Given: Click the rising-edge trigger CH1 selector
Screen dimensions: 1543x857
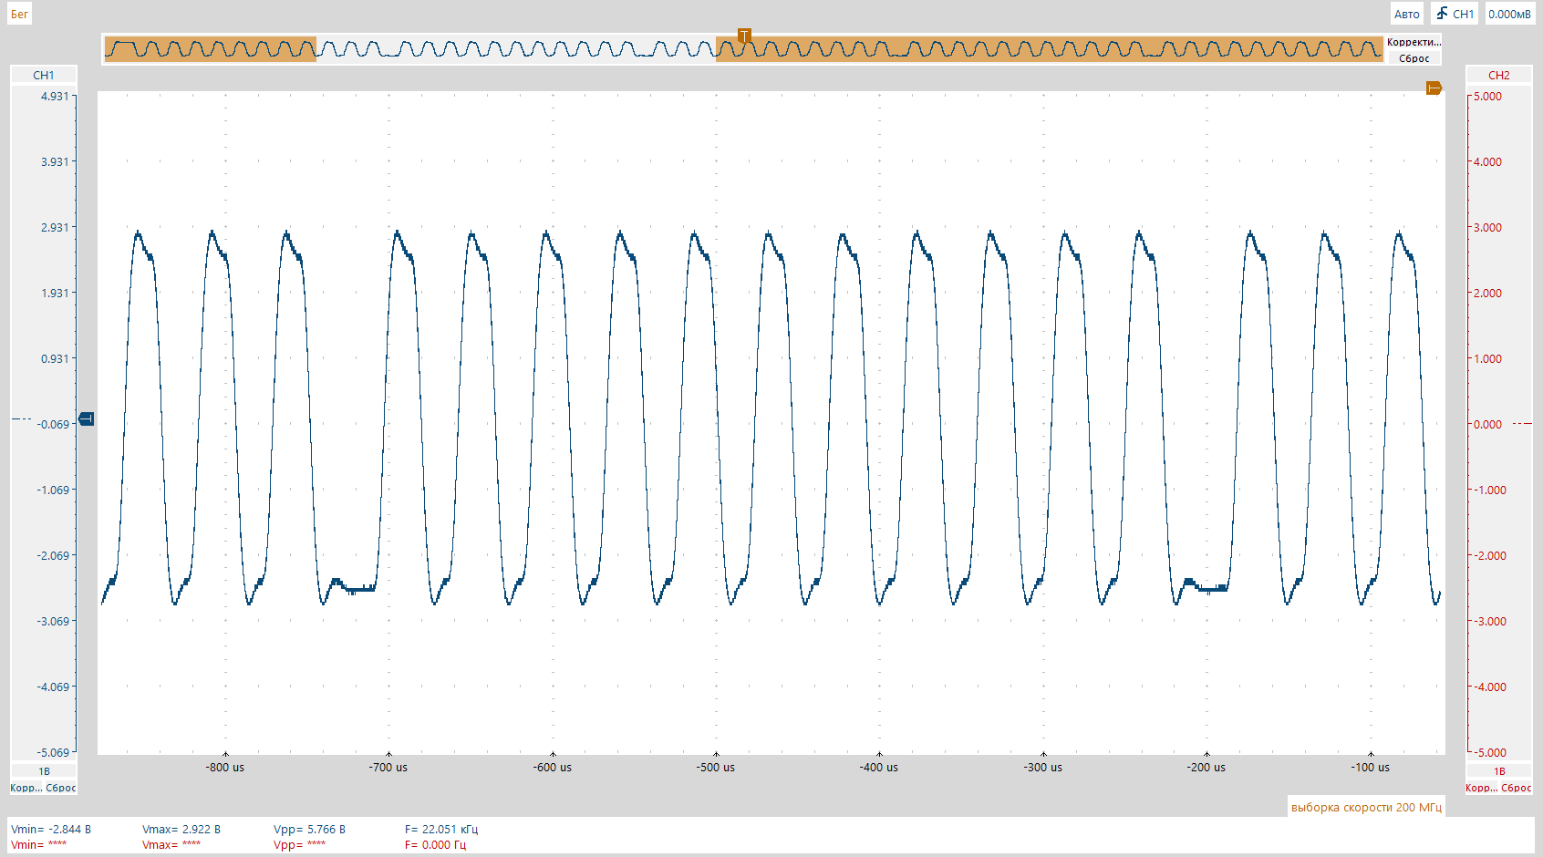Looking at the screenshot, I should click(x=1455, y=14).
